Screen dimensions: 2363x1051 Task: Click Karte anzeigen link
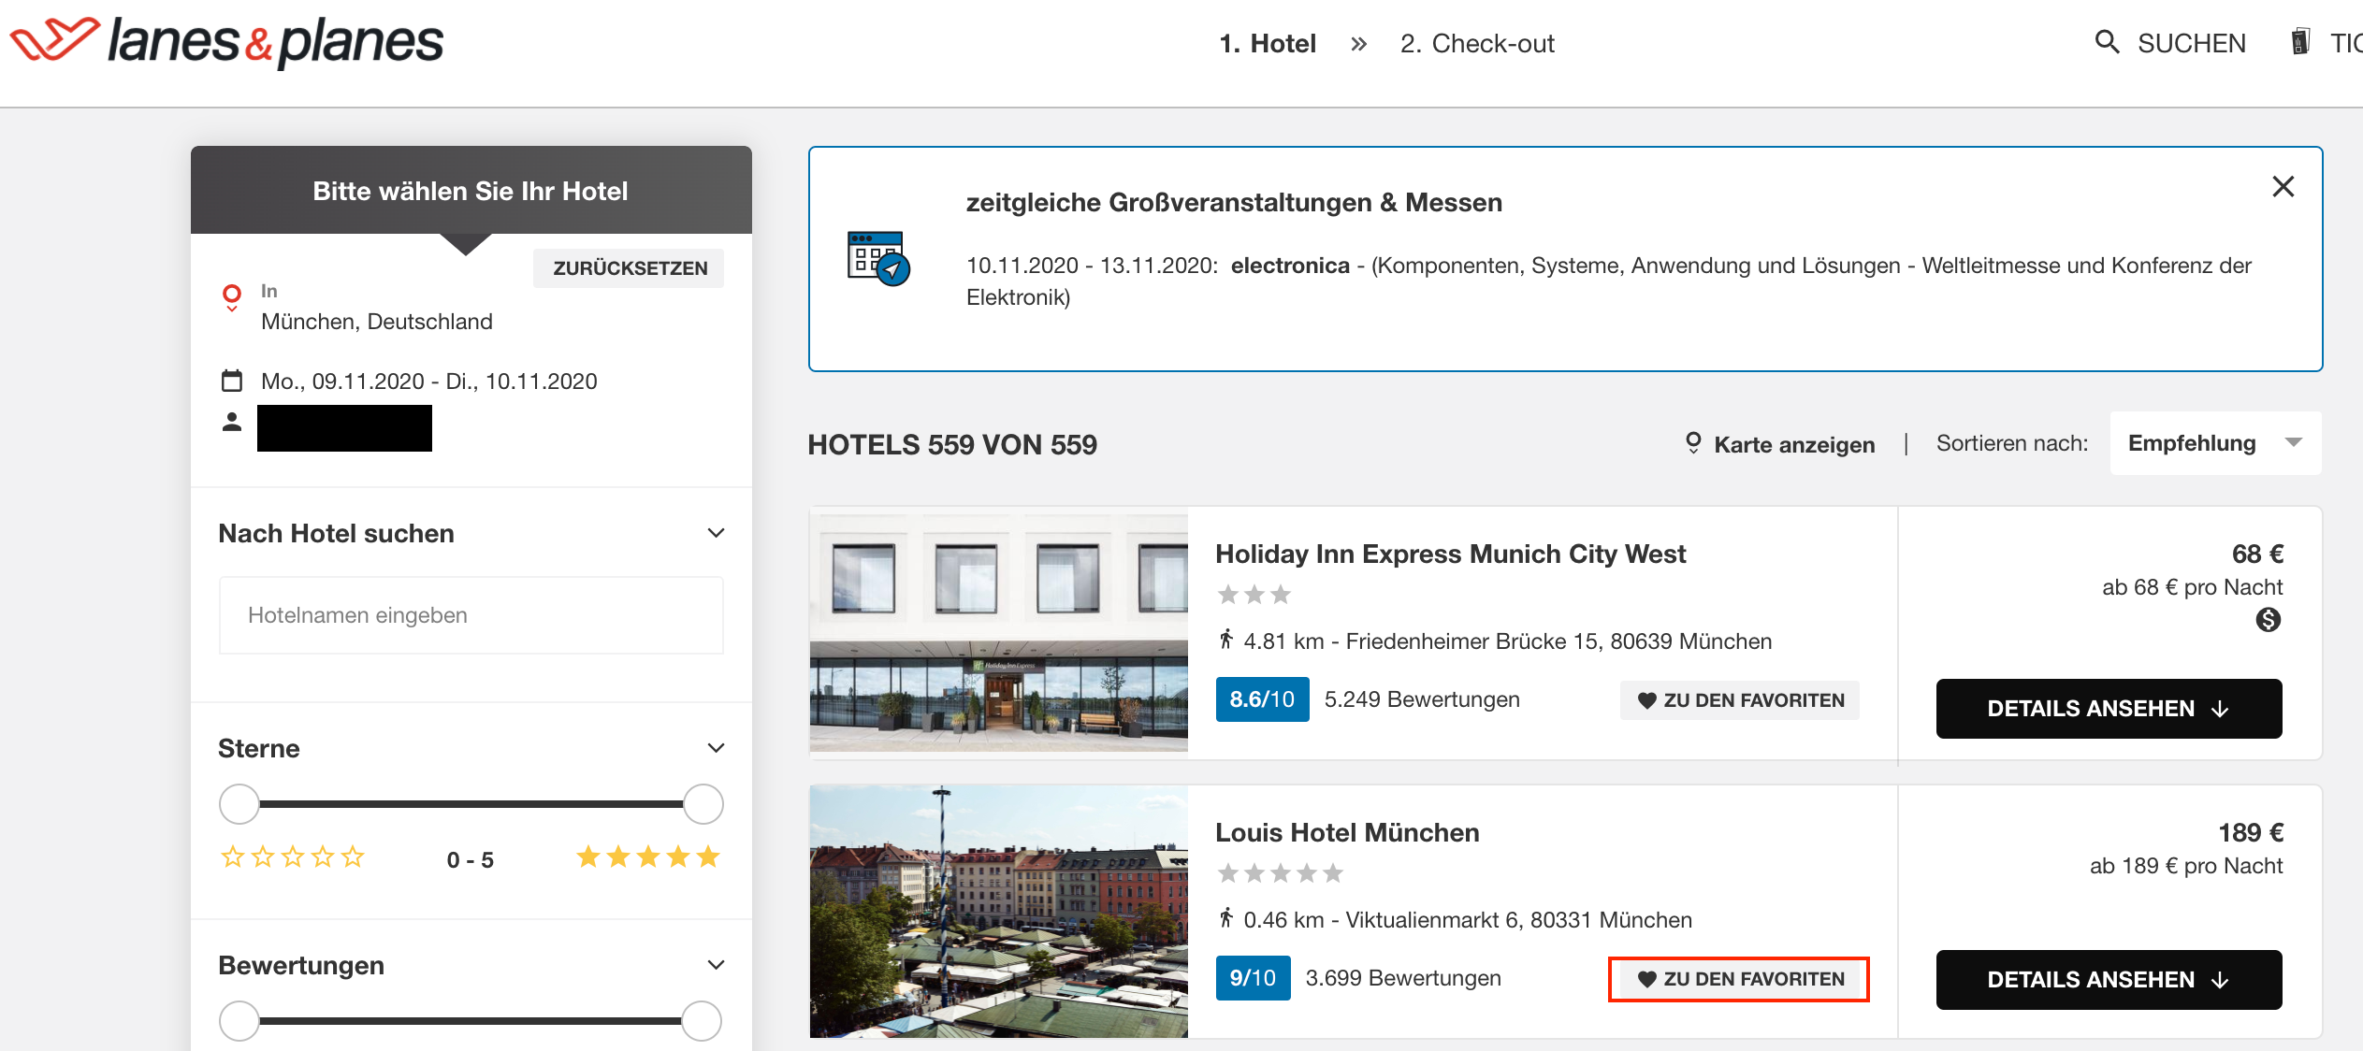[x=1794, y=444]
